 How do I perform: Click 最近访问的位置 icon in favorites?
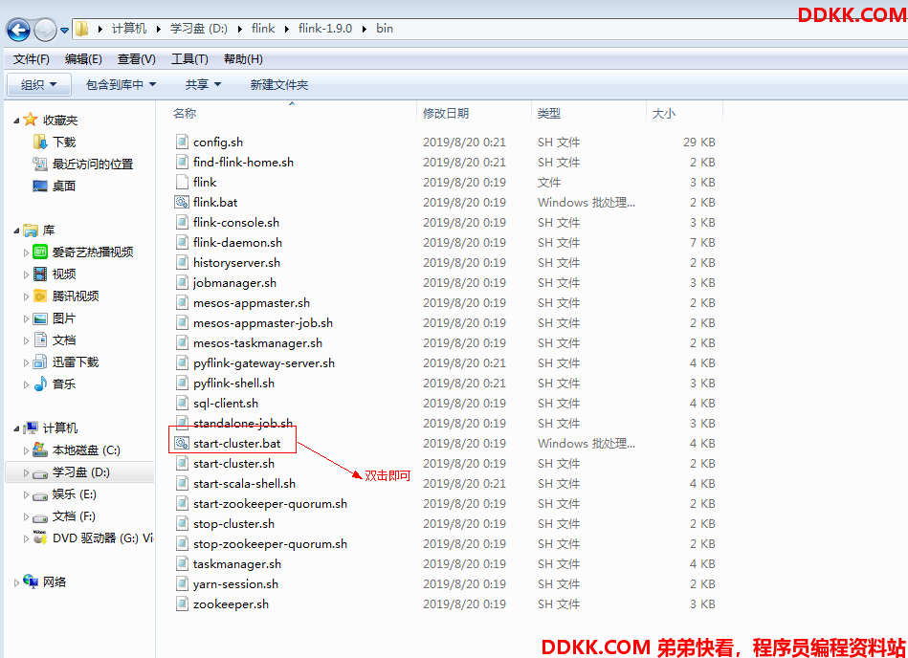coord(40,164)
